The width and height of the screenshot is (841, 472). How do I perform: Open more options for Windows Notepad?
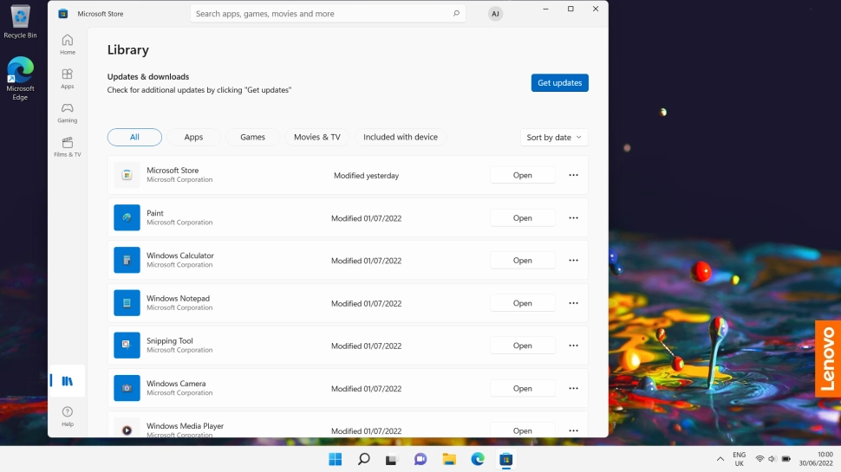(x=573, y=303)
